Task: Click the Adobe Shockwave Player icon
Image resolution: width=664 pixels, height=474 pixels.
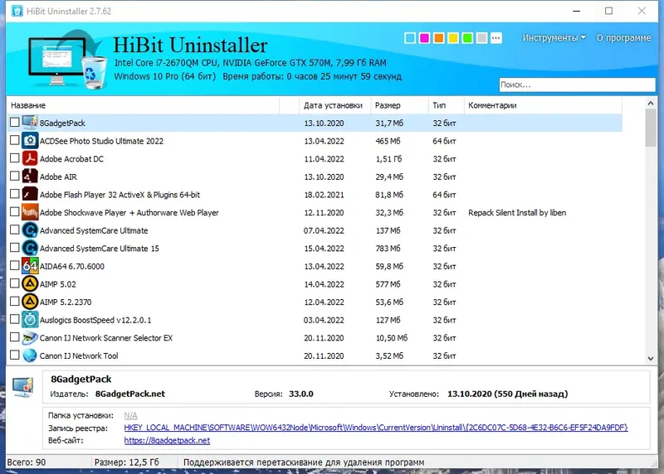Action: 30,212
